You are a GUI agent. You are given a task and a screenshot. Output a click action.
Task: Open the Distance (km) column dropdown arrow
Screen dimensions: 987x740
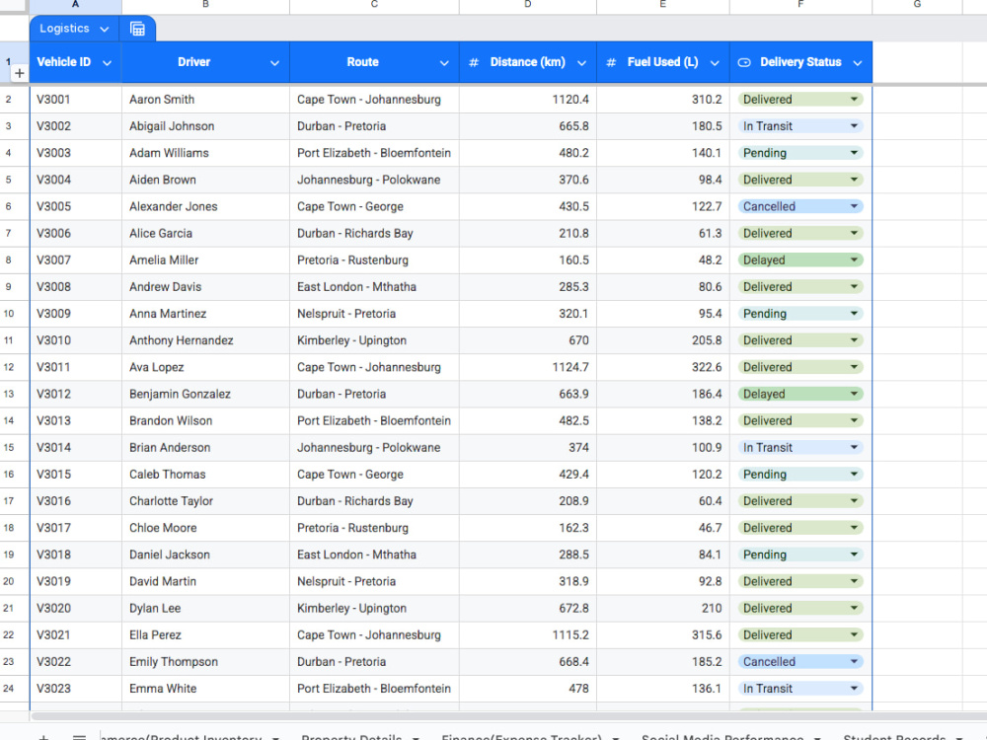tap(581, 63)
